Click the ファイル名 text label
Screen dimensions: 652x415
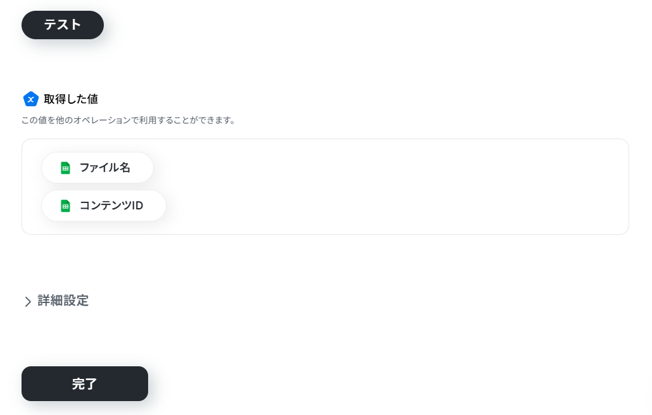(105, 168)
